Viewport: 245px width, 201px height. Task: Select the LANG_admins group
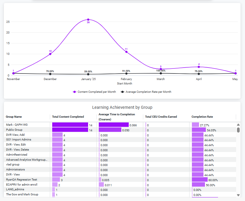[15, 189]
